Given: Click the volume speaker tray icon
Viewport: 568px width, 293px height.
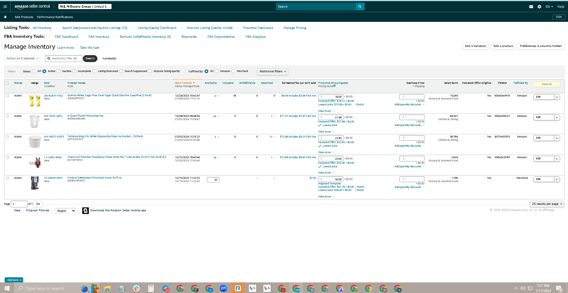Looking at the screenshot, I should (x=523, y=288).
